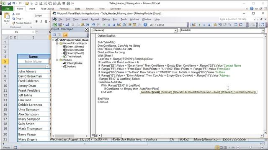Click Undo in Excel quick access toolbar
This screenshot has width=268, height=150.
(14, 3)
